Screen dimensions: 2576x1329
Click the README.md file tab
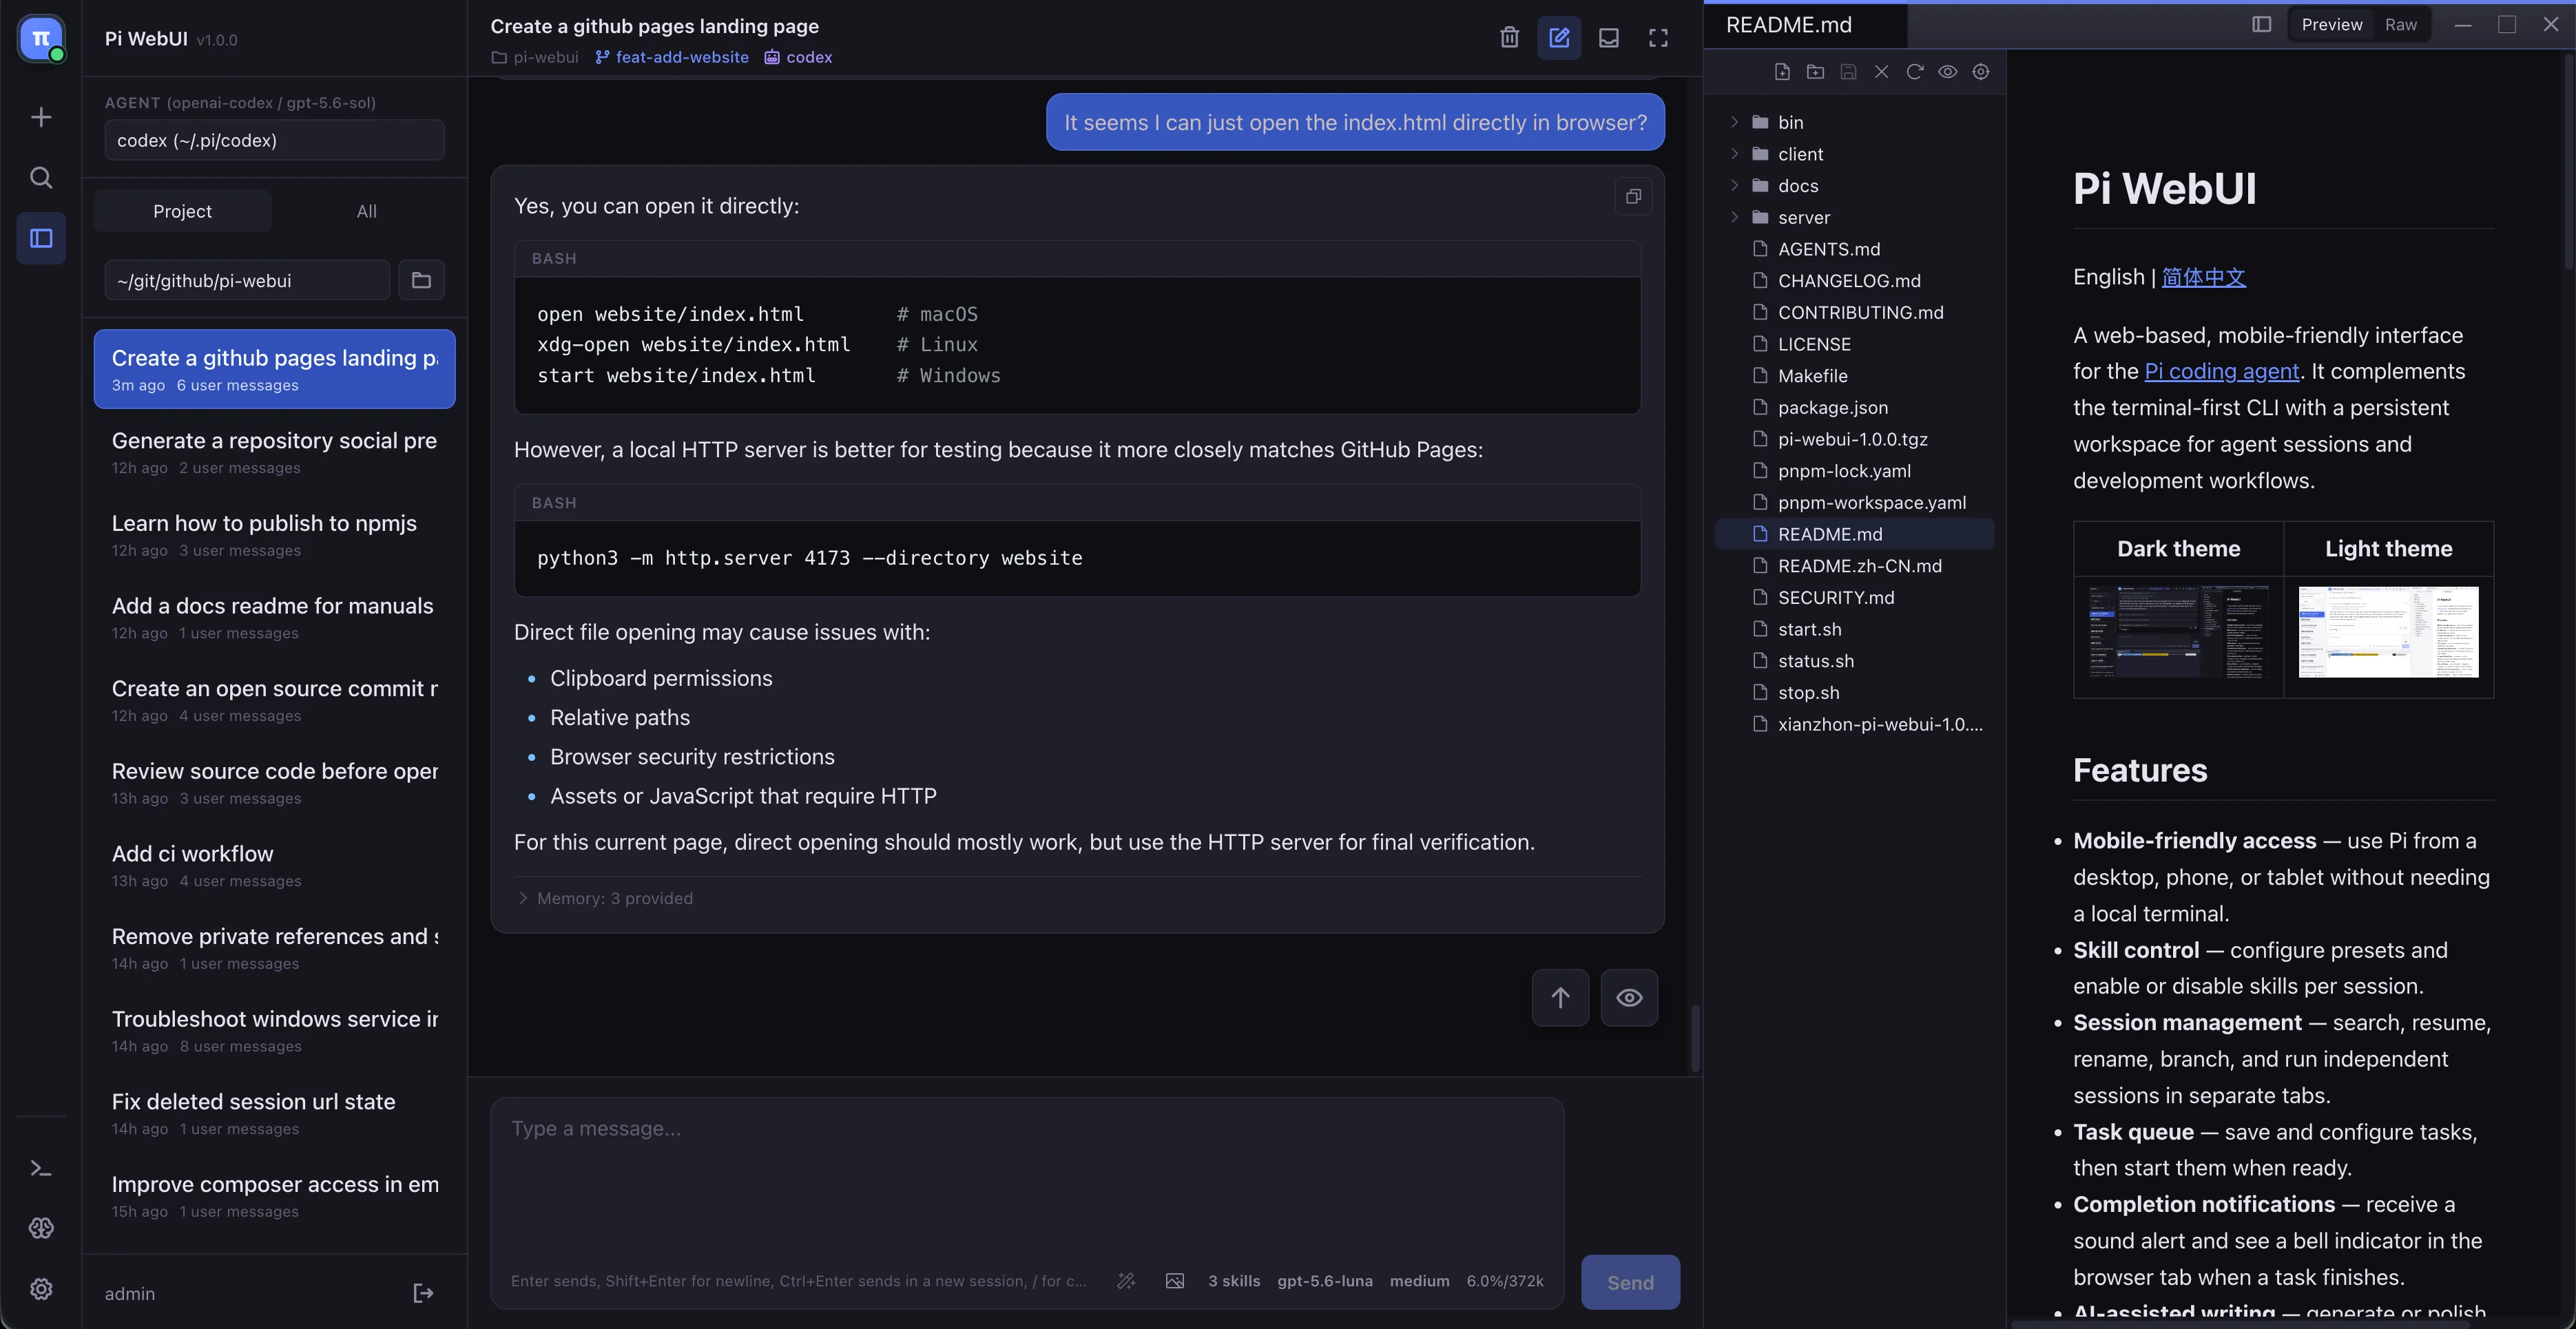click(x=1805, y=25)
